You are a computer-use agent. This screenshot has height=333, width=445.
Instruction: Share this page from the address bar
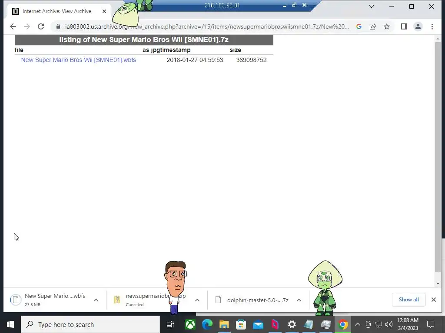(x=372, y=26)
